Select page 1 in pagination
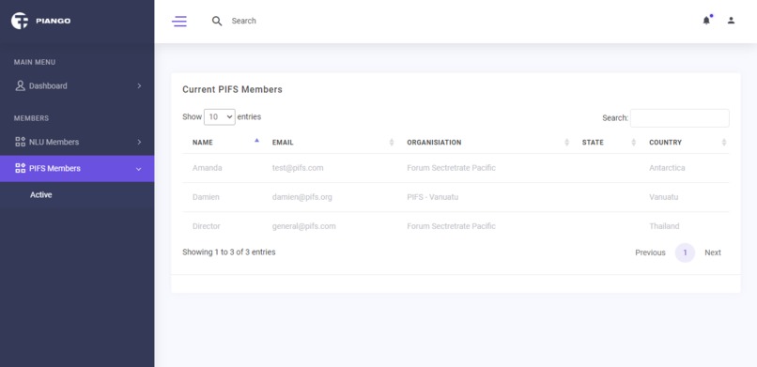The height and width of the screenshot is (367, 757). click(685, 252)
